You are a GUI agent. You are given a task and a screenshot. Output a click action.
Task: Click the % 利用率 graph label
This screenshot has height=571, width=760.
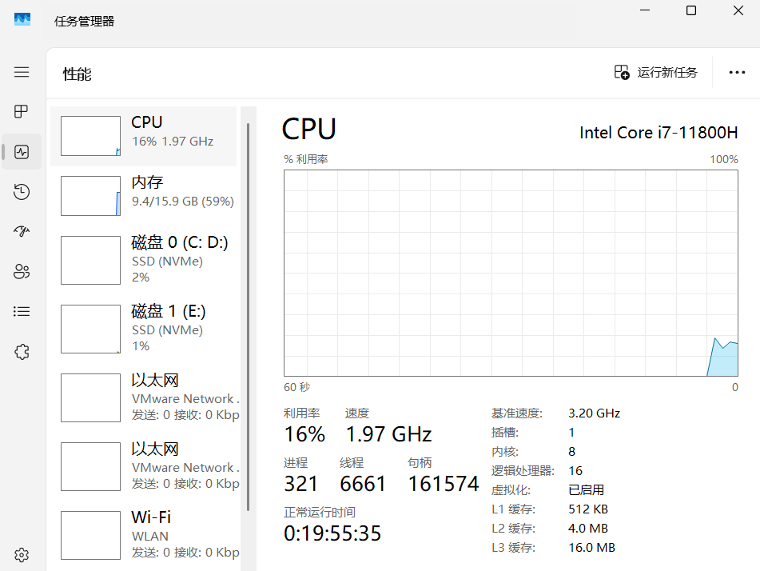[x=306, y=159]
